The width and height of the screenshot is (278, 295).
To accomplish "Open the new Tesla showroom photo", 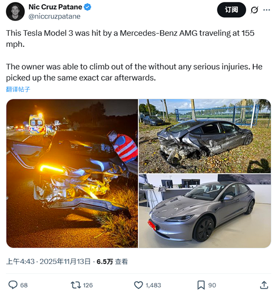I will (204, 211).
